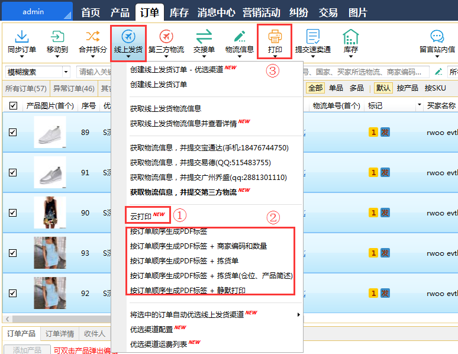Screen dimensions: 458x354
Task: Click the 按产品 sort button
Action: [x=407, y=88]
